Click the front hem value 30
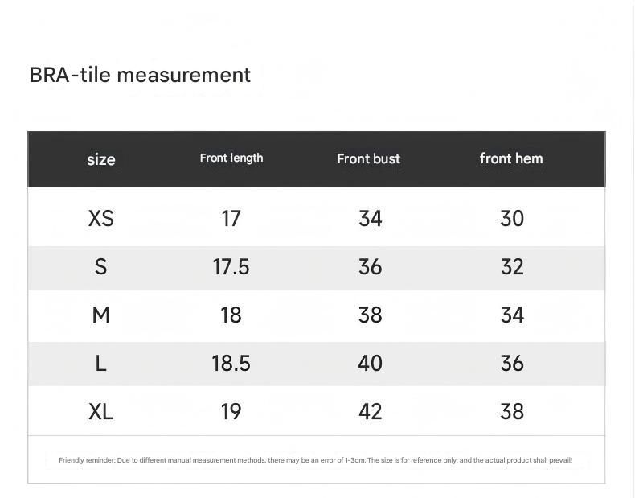Screen dimensions: 635x498 pos(512,218)
